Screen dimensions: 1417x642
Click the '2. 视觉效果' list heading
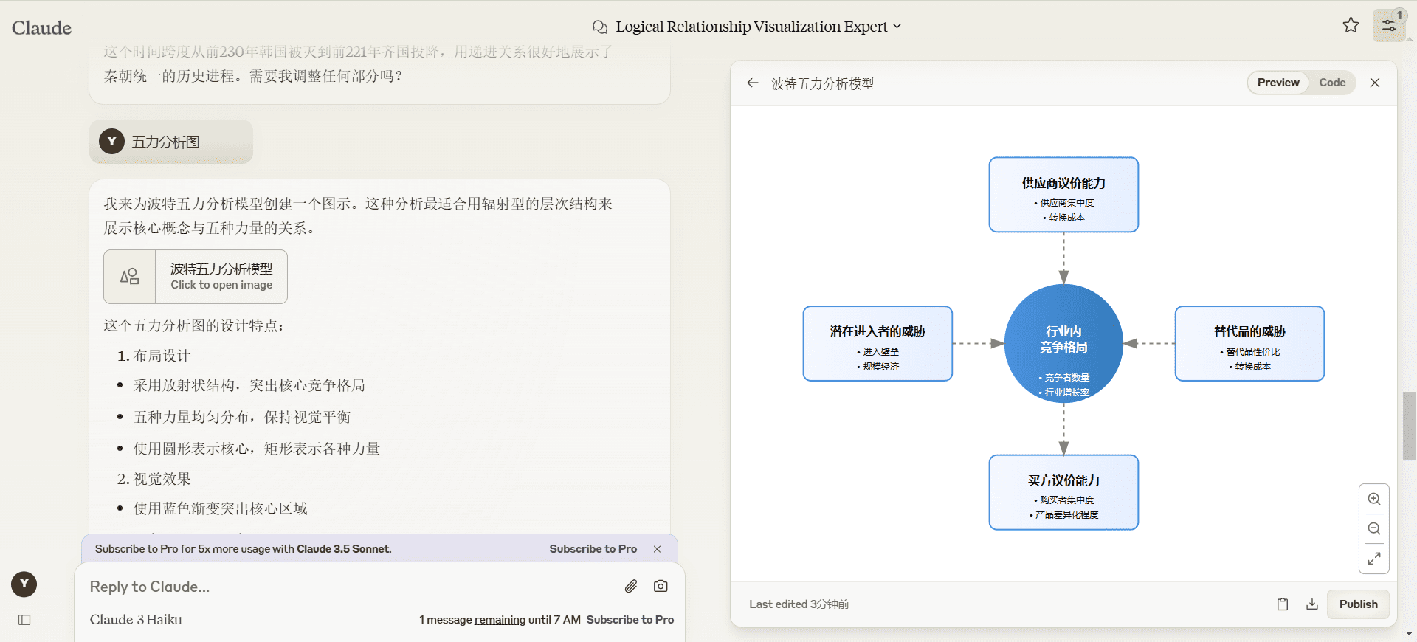click(x=154, y=479)
